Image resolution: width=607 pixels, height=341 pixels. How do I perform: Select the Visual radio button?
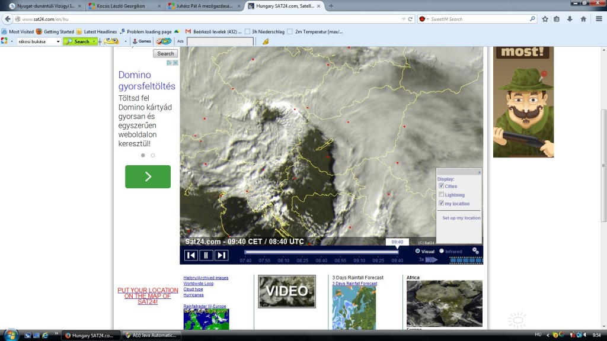coord(418,251)
